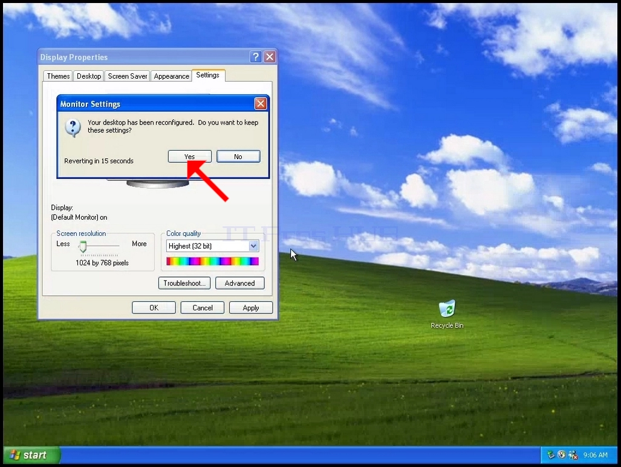Screen dimensions: 621x467
Task: Click Apply in Display Properties
Action: pos(251,308)
